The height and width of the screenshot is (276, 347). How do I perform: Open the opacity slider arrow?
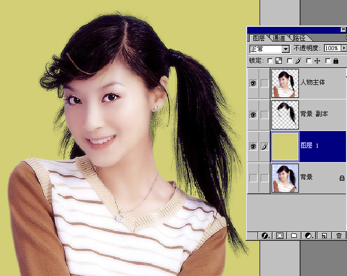[344, 48]
